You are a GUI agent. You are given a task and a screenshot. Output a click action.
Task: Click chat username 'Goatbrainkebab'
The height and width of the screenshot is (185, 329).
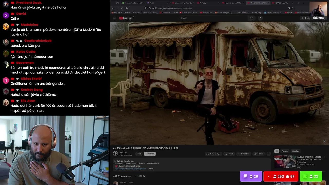pyautogui.click(x=38, y=41)
